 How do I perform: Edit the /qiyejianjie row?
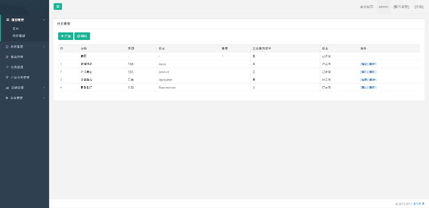(364, 80)
